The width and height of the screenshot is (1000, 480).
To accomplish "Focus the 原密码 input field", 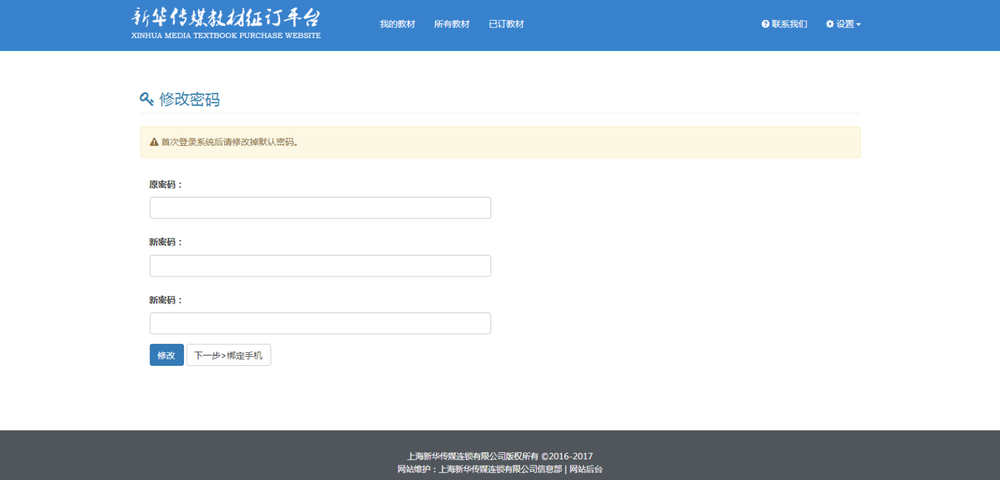I will point(320,208).
